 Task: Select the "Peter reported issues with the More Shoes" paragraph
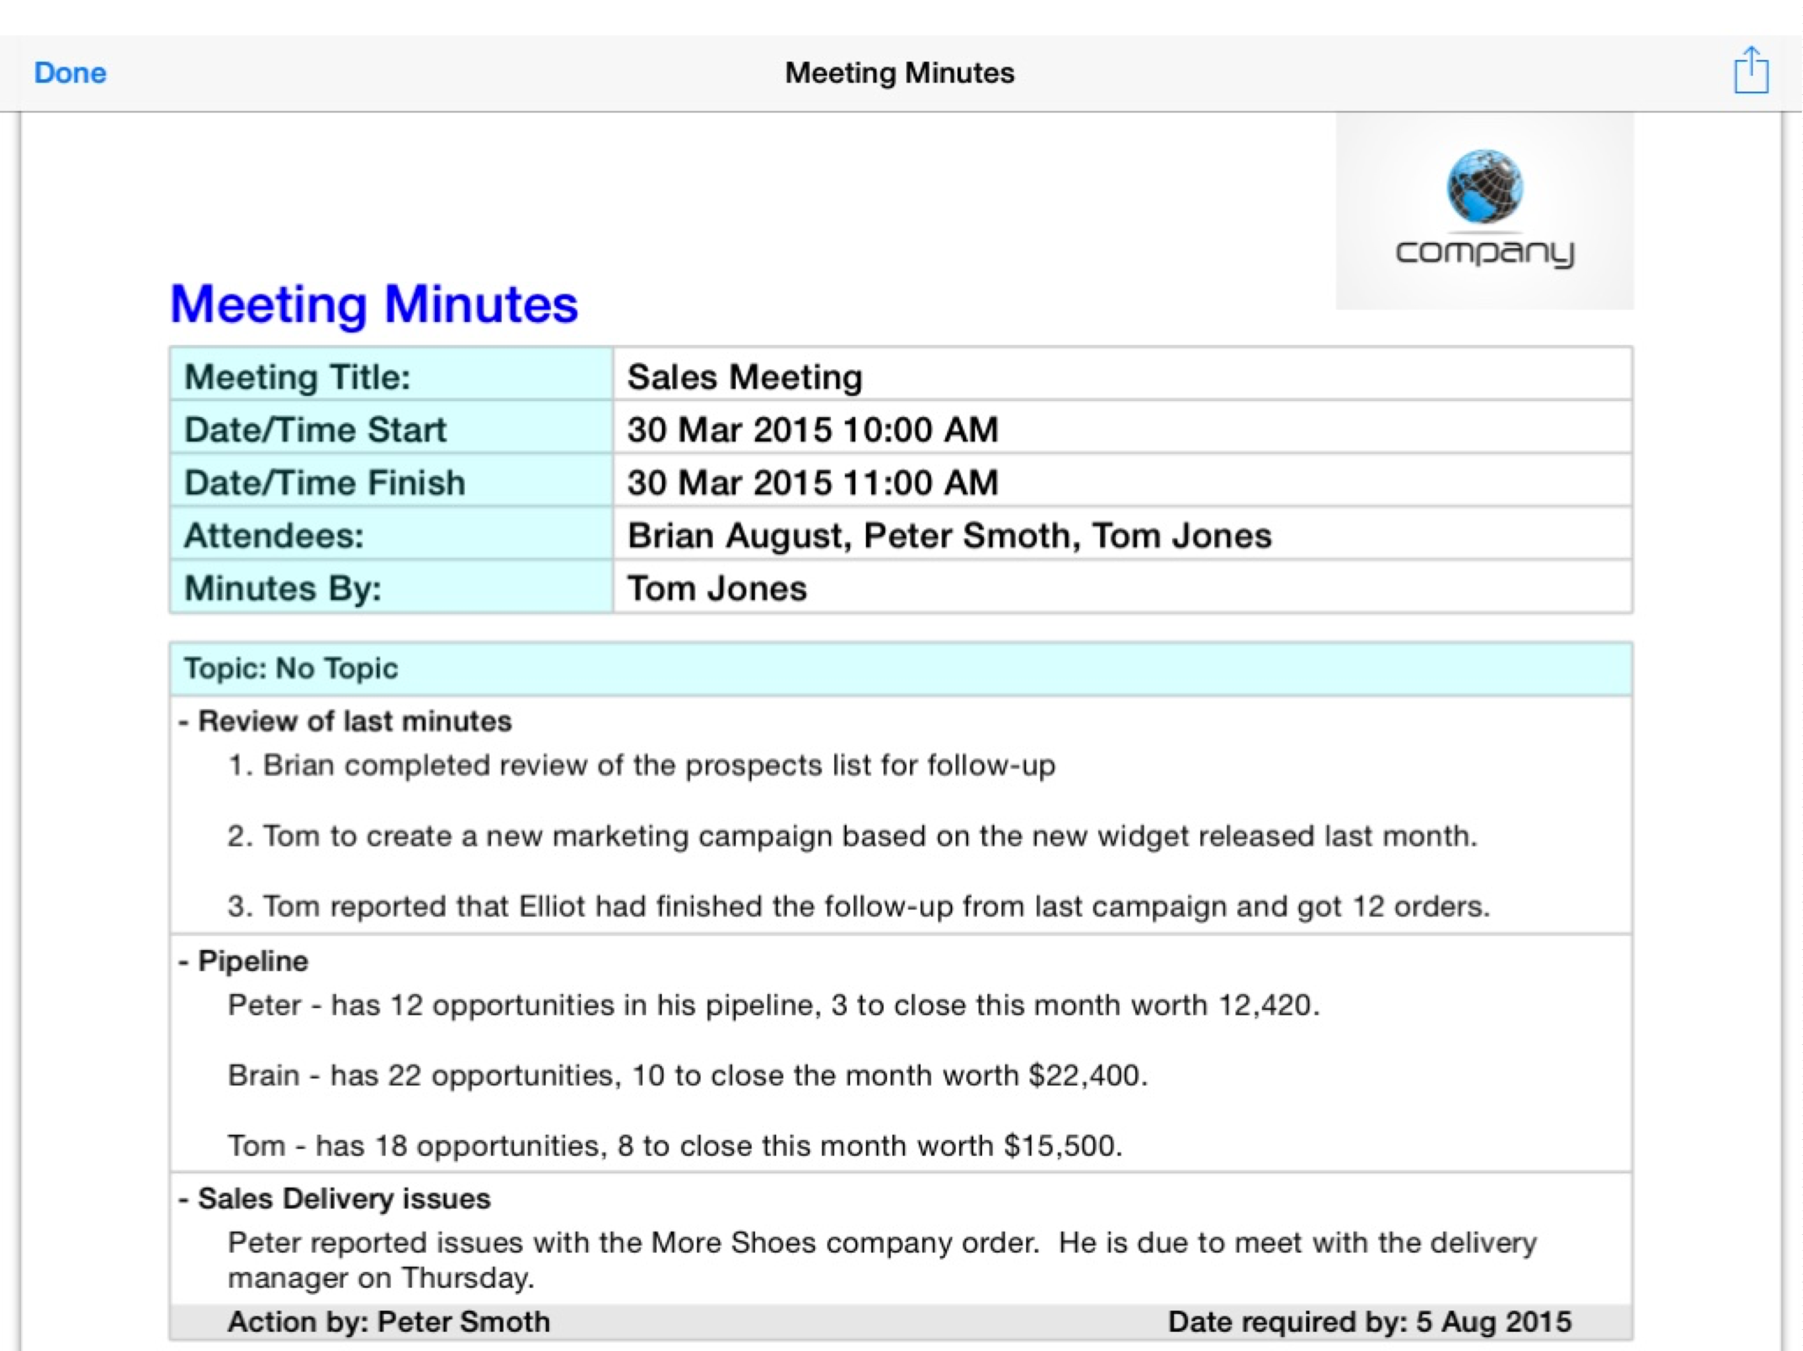coord(882,1260)
